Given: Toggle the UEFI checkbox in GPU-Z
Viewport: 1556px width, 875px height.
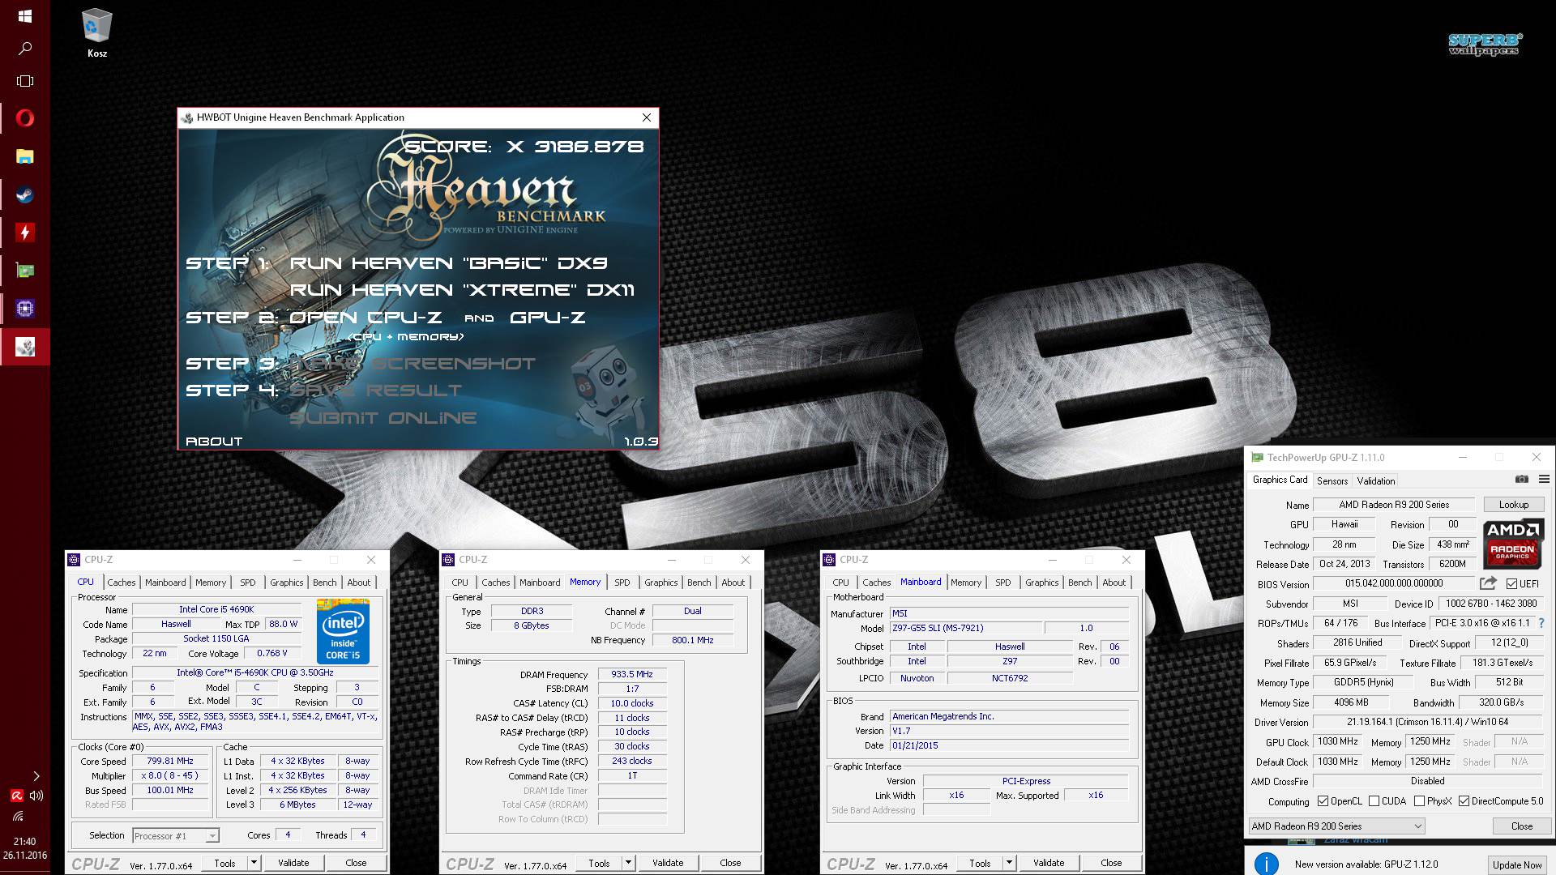Looking at the screenshot, I should pyautogui.click(x=1511, y=584).
